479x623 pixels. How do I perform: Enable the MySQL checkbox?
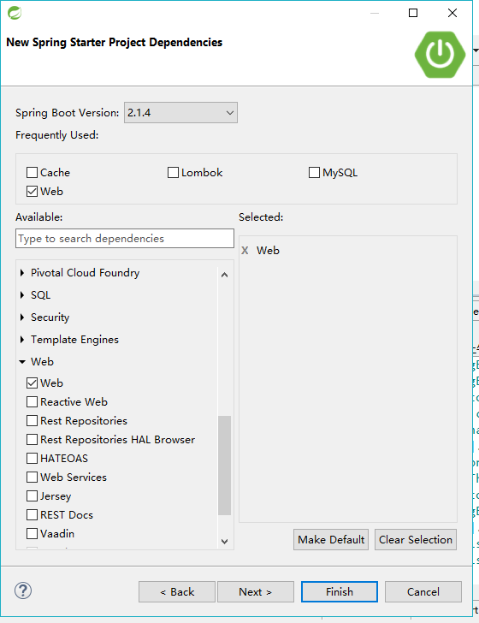[314, 173]
